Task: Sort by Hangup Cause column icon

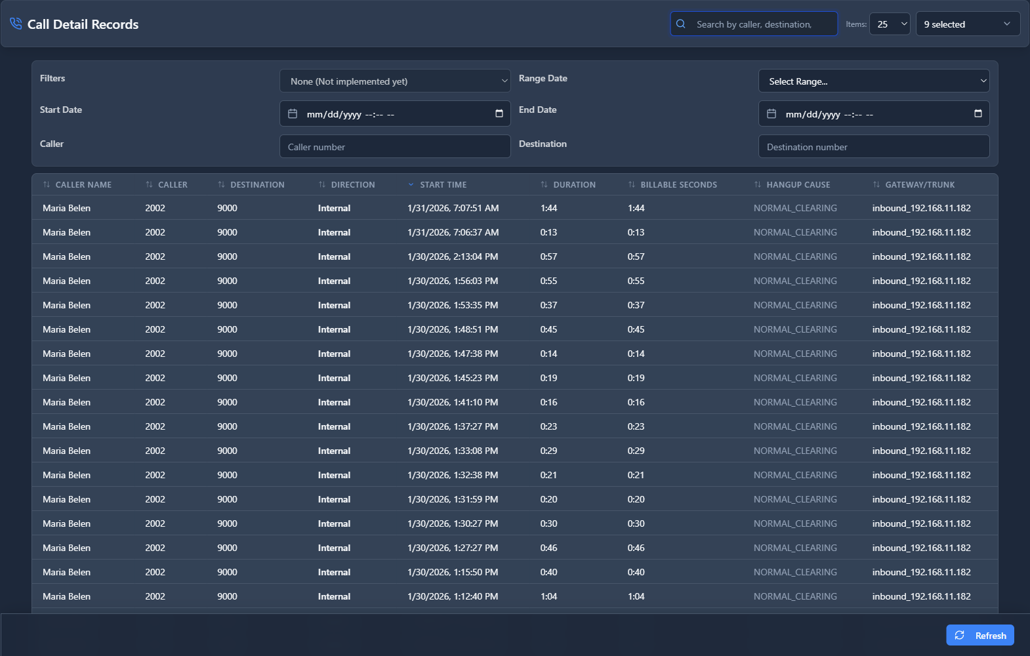Action: pos(758,185)
